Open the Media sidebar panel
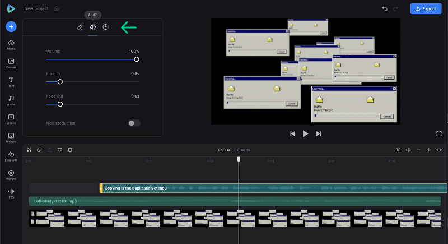 11,45
